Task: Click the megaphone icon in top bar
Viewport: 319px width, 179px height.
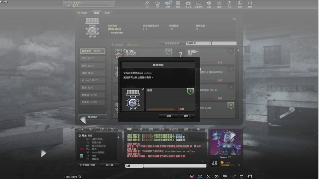Action: [168, 3]
